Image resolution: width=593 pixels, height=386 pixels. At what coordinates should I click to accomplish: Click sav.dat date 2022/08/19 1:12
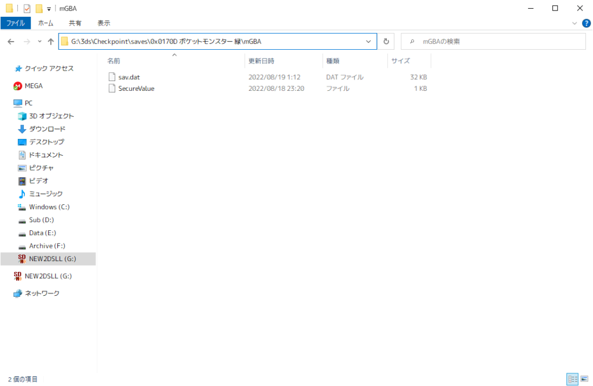click(x=274, y=77)
